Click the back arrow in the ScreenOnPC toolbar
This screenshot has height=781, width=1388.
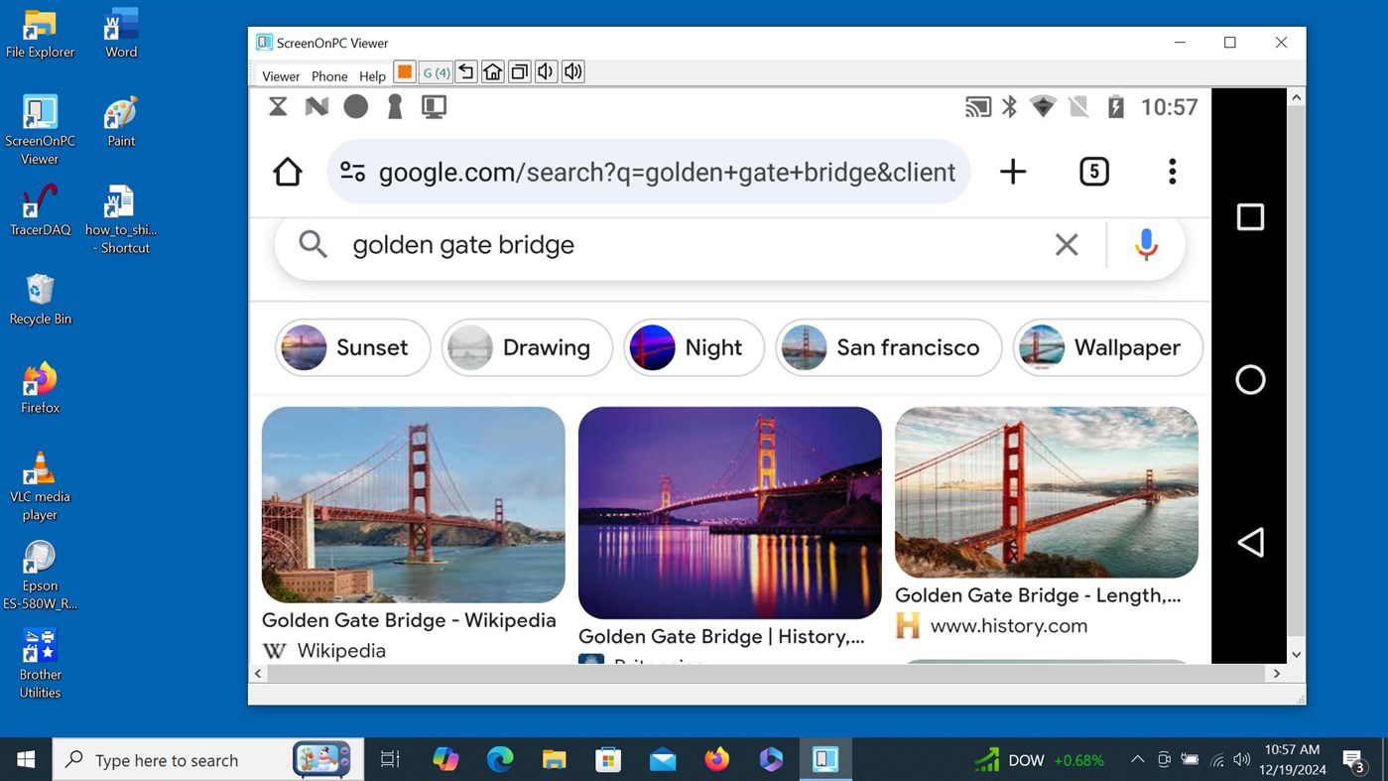[x=465, y=71]
